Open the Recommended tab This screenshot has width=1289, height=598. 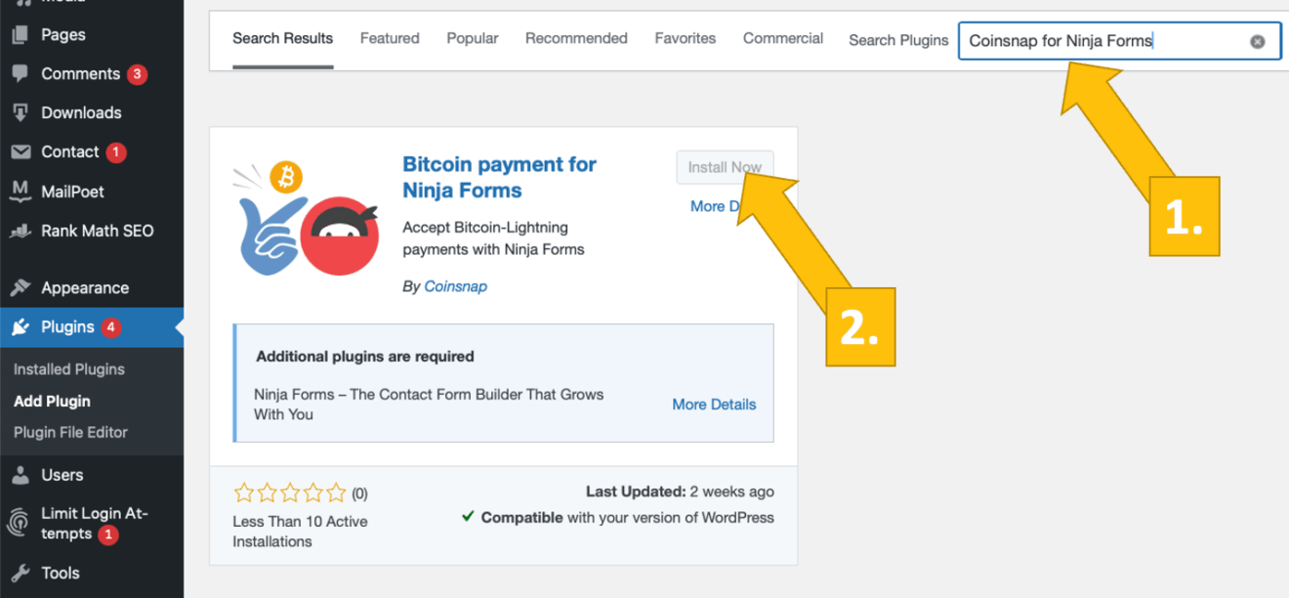pos(576,39)
